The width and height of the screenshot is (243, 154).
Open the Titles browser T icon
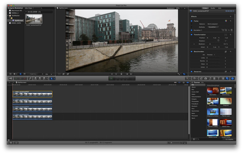(x=219, y=79)
